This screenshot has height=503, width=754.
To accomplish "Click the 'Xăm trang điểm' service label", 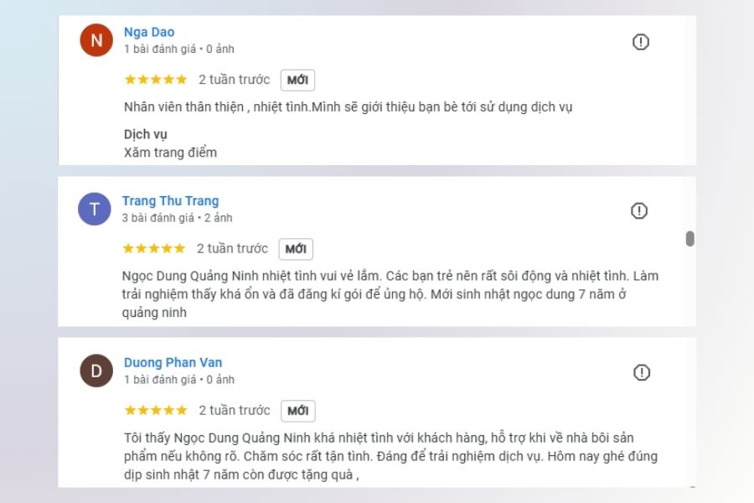I will 169,153.
